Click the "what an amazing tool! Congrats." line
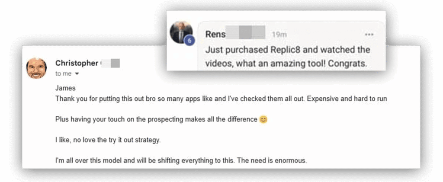The height and width of the screenshot is (182, 443). tap(286, 64)
